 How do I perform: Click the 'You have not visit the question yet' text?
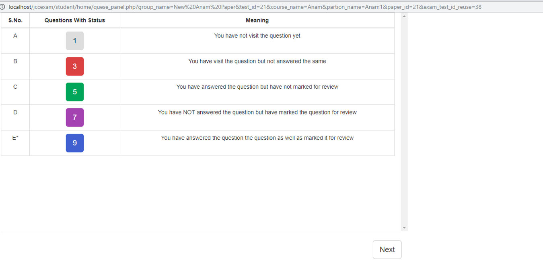(x=257, y=36)
